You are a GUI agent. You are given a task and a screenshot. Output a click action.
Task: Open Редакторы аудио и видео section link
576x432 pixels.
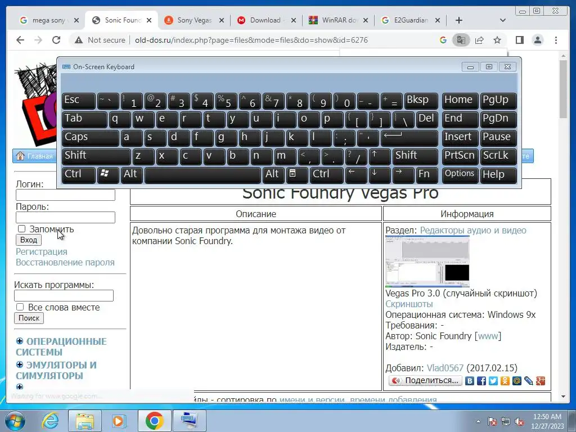(x=473, y=230)
